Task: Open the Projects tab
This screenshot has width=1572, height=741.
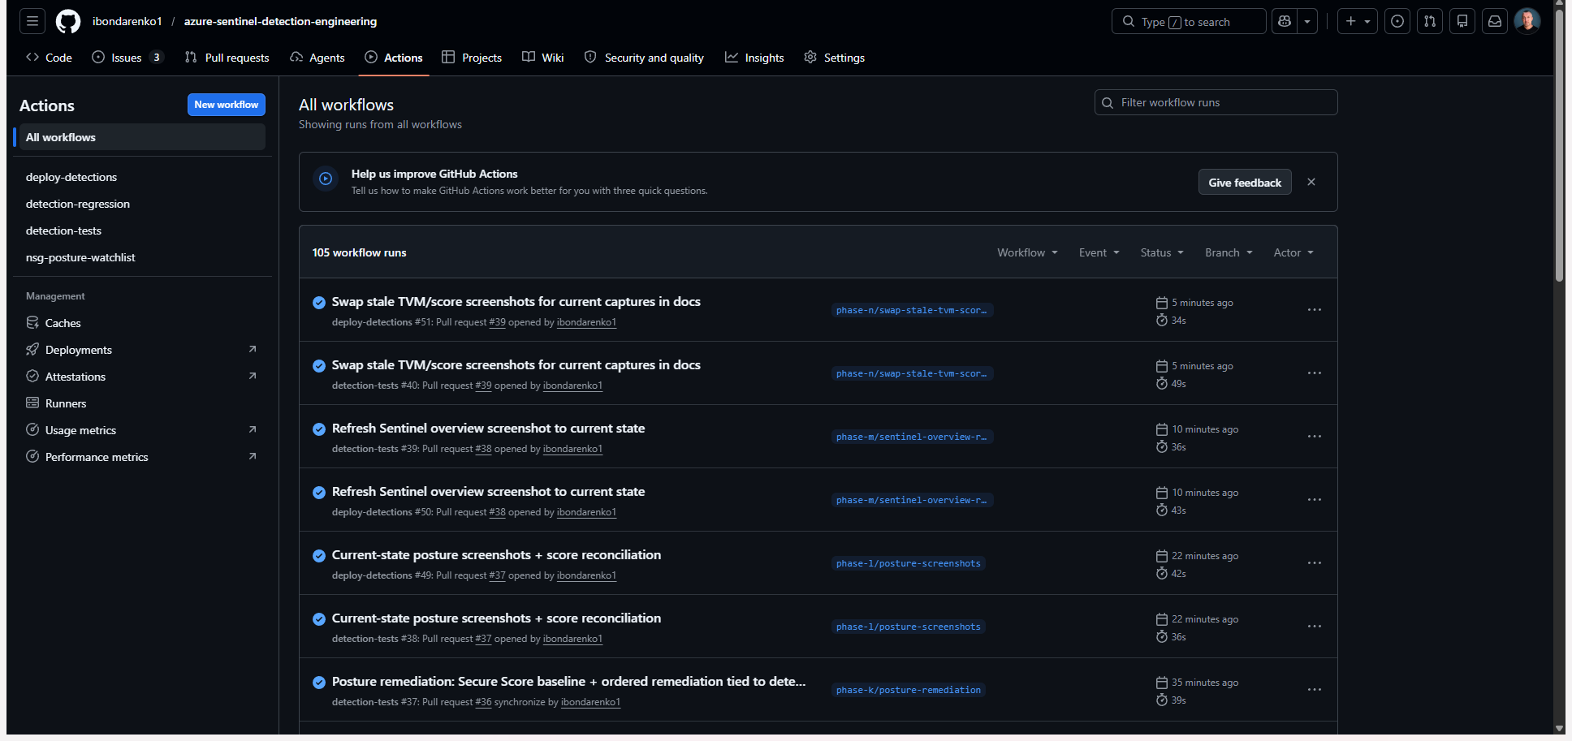Action: (x=472, y=58)
